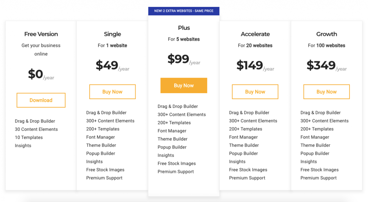This screenshot has height=202, width=368.
Task: Click 'Premium Support' under Single plan
Action: click(104, 178)
